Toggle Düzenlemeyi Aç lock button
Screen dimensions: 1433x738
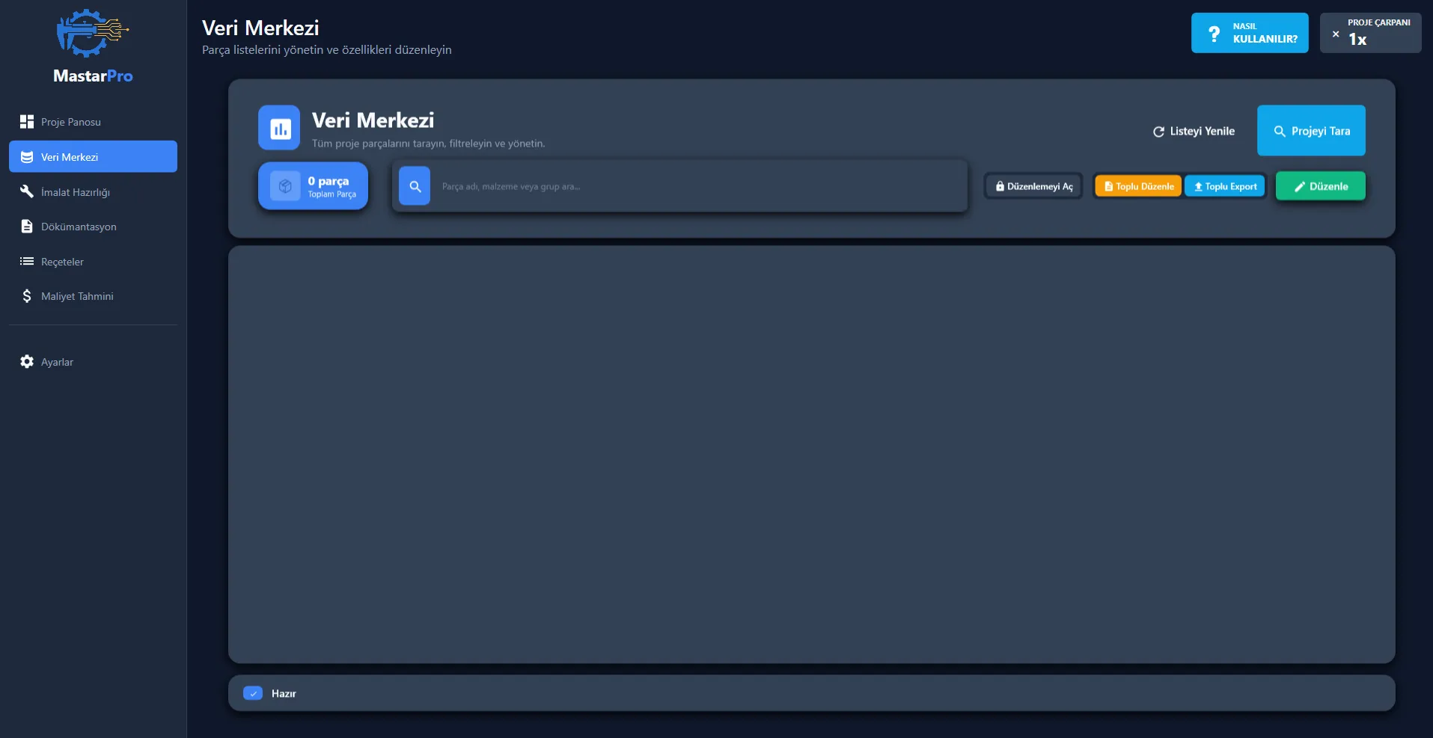point(1033,186)
